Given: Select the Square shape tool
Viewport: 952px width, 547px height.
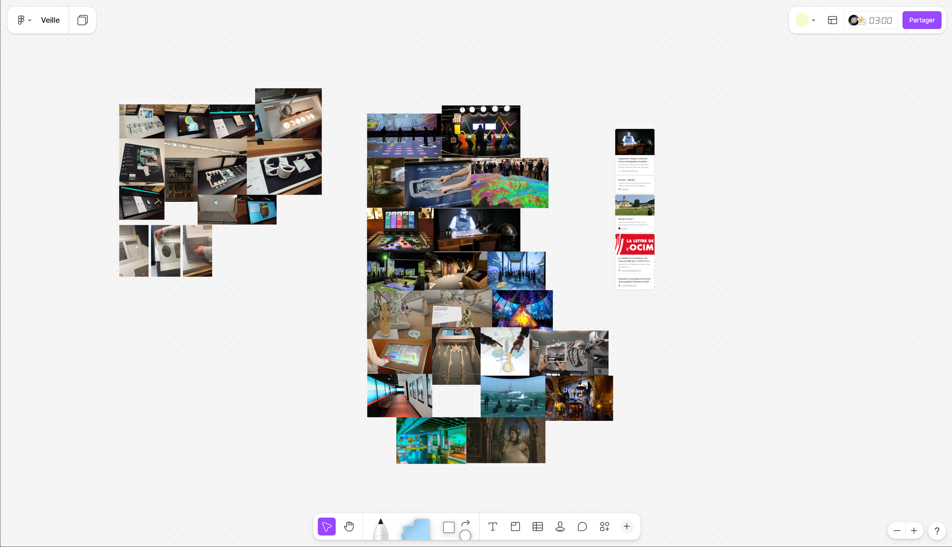Looking at the screenshot, I should tap(448, 527).
